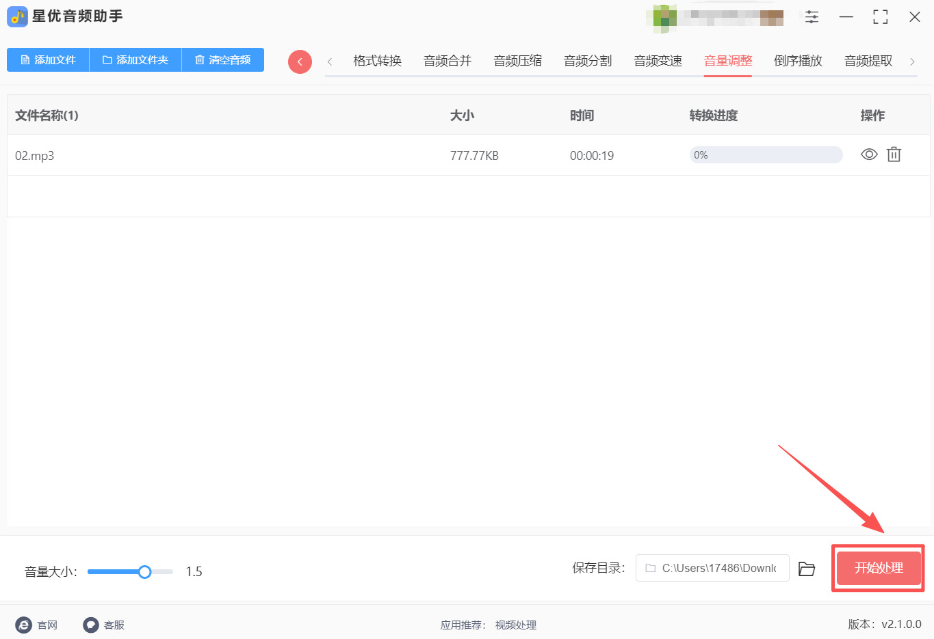This screenshot has height=639, width=934.
Task: Expand tabs with the right chevron
Action: (912, 61)
